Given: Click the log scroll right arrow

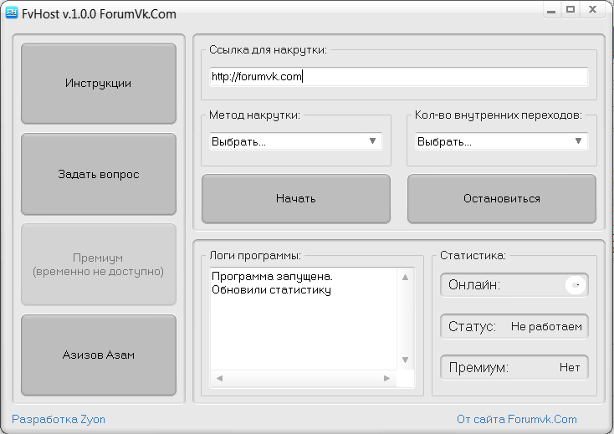Looking at the screenshot, I should [386, 379].
